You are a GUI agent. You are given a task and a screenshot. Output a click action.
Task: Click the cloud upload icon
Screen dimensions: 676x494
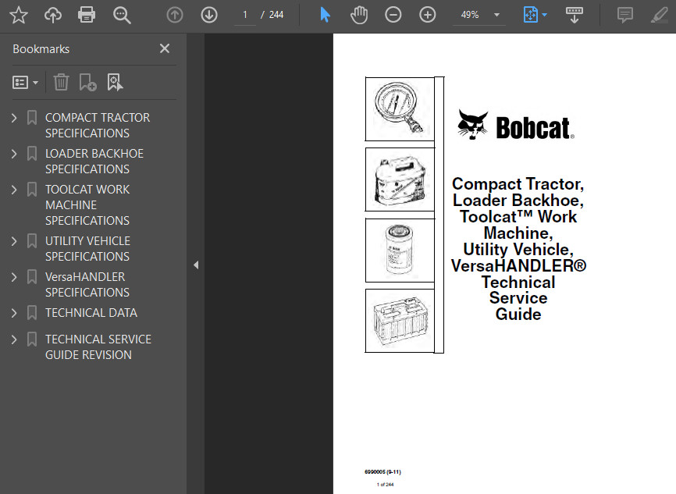click(52, 15)
